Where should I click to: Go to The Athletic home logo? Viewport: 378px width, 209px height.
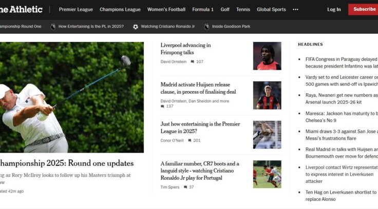click(x=21, y=9)
